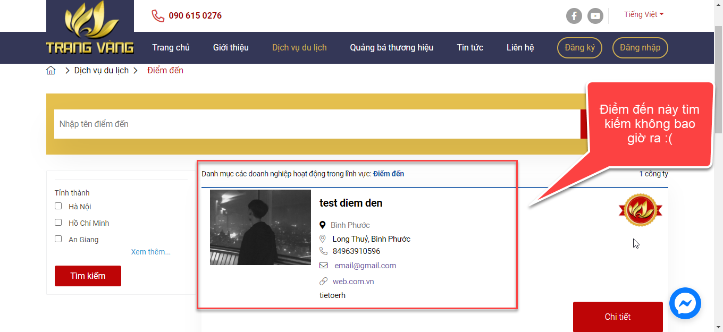Click the red phone icon in header

coord(158,15)
